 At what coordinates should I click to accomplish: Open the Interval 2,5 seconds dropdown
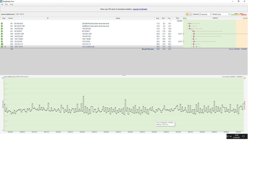pos(205,14)
